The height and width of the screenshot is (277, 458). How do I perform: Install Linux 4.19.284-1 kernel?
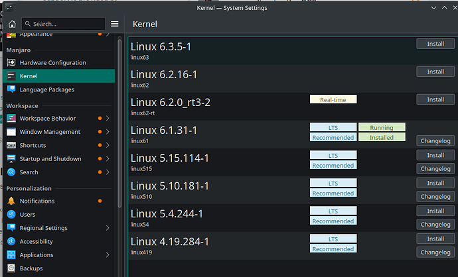[x=435, y=239]
